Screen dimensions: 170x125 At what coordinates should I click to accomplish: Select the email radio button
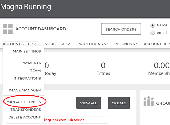pos(152,33)
